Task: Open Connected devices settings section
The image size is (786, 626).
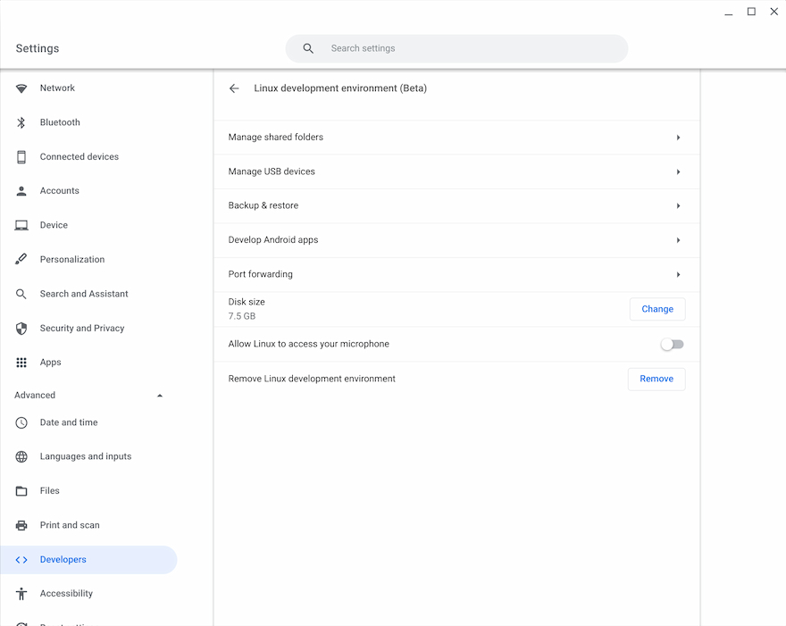Action: pos(88,157)
